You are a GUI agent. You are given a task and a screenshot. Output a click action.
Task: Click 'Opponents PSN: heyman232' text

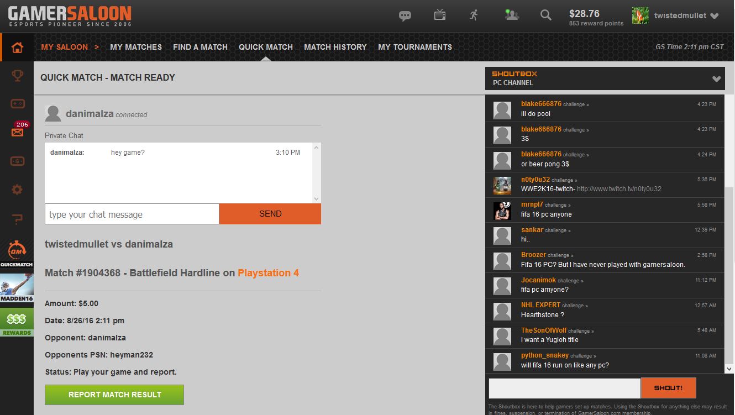point(99,355)
